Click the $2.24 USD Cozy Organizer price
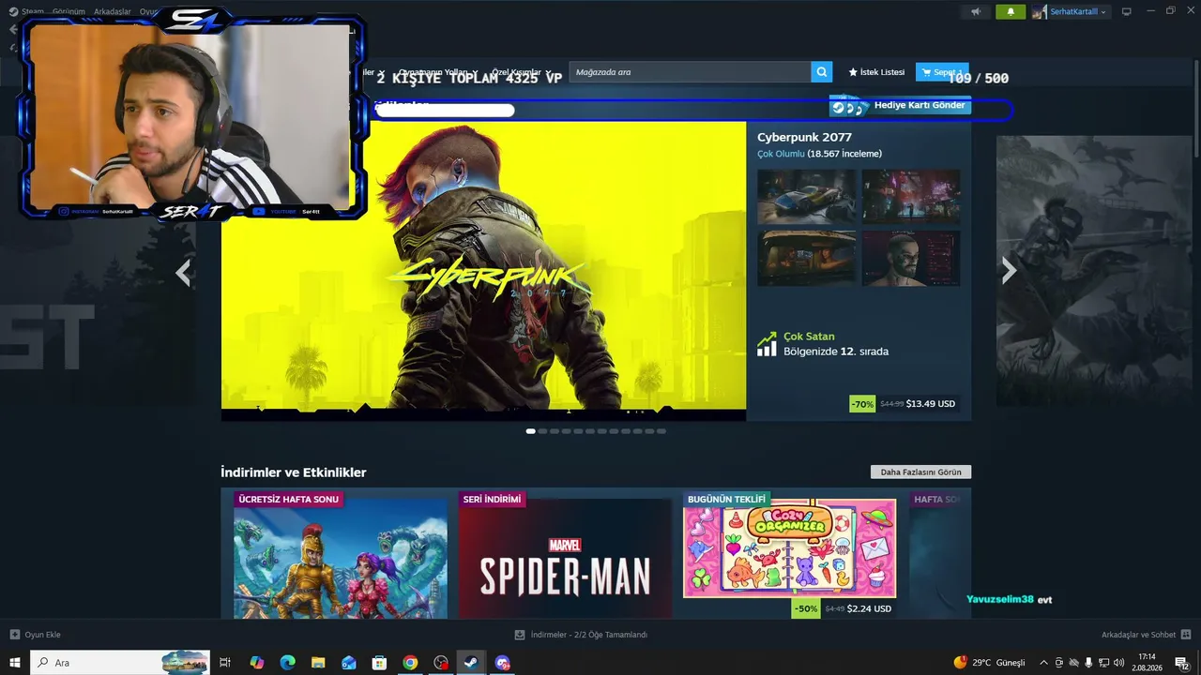 click(869, 608)
